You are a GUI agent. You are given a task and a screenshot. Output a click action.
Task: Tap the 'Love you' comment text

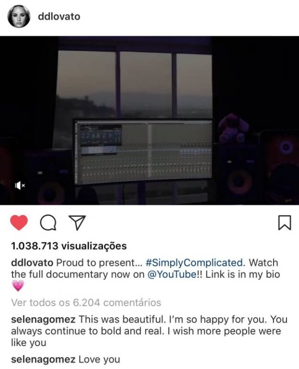[99, 359]
